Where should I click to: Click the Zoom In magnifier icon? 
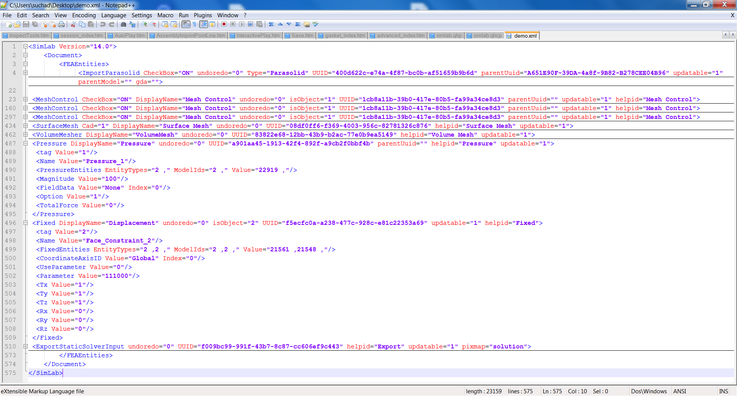(144, 25)
